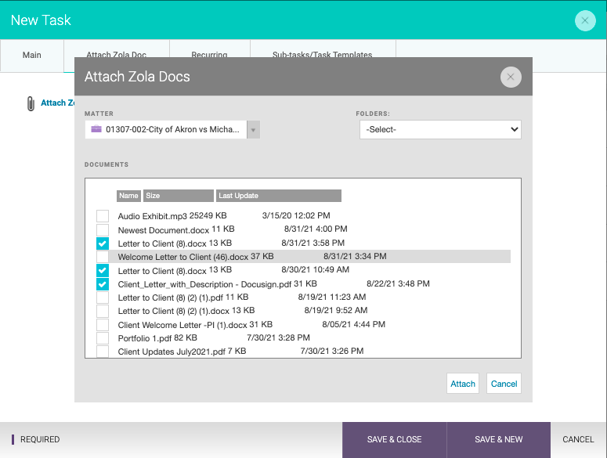Select Audio Exhibit.mp3 file name
Viewport: 607px width, 458px height.
(x=153, y=216)
